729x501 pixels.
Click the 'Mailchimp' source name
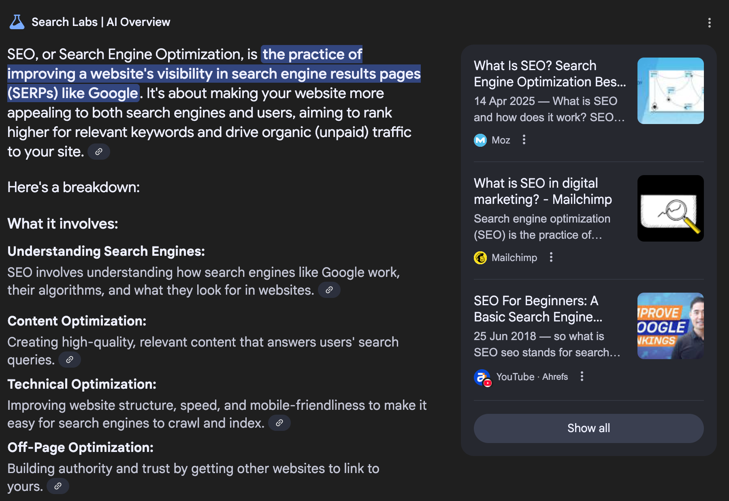[x=514, y=258]
